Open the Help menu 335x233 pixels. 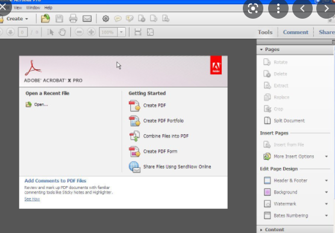coord(48,8)
